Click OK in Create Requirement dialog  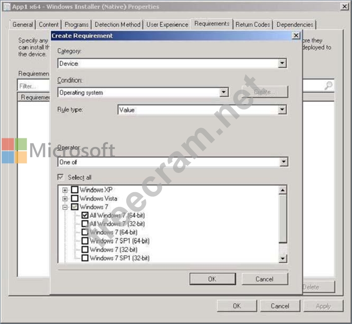pyautogui.click(x=213, y=279)
